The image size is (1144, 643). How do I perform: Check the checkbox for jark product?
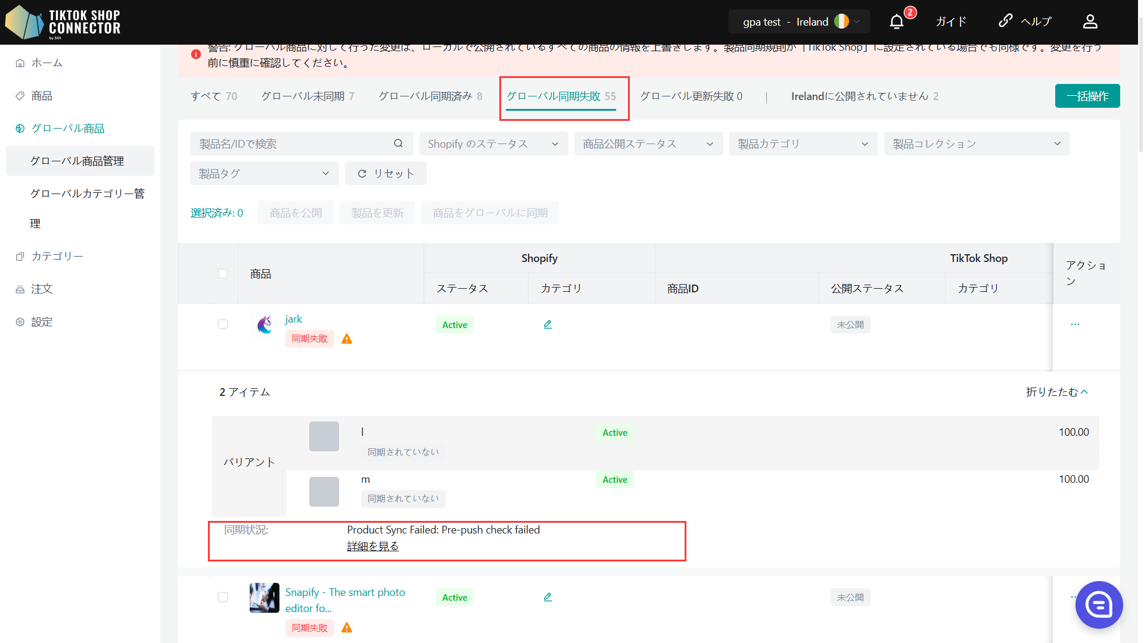click(x=223, y=324)
